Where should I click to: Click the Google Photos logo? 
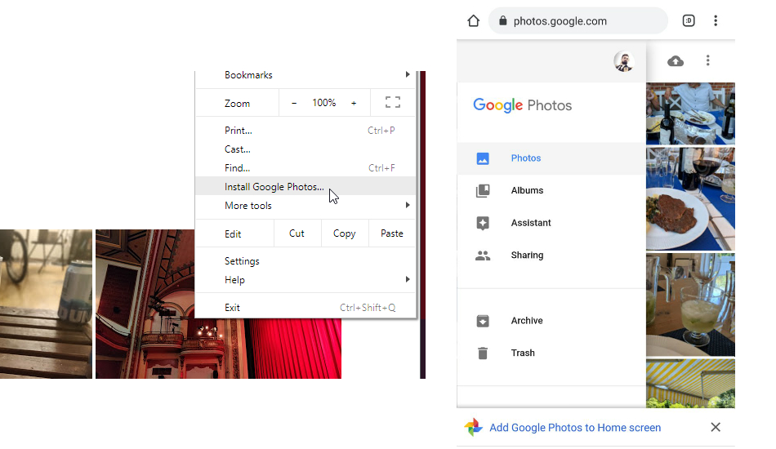click(522, 105)
